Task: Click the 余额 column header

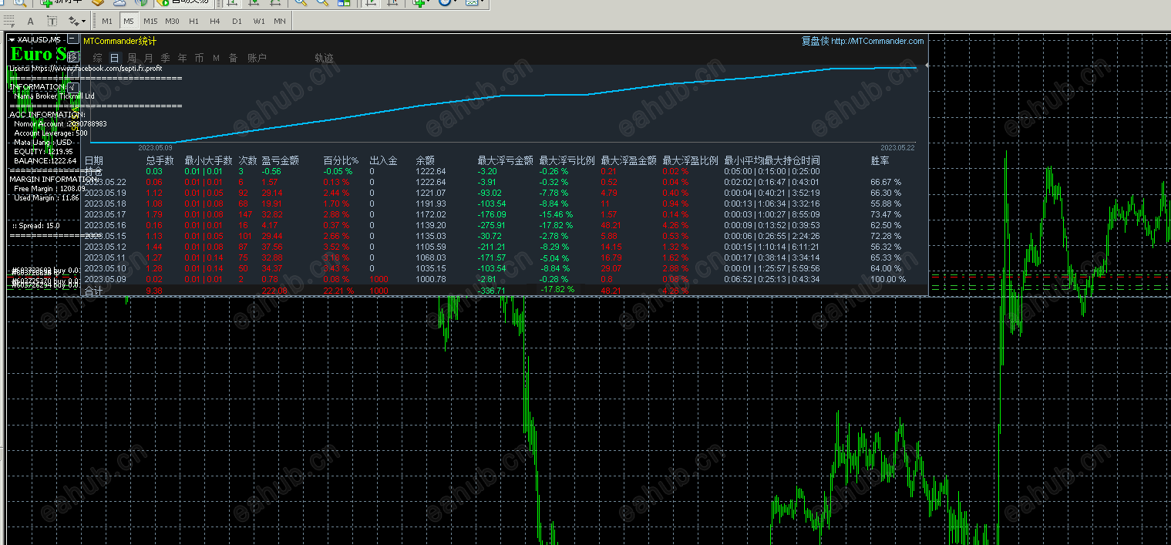Action: (425, 160)
